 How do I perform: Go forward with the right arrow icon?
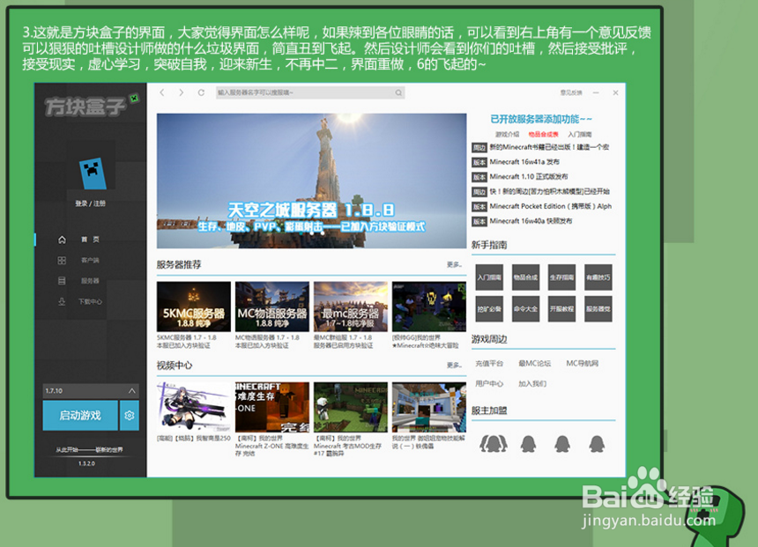click(x=182, y=92)
